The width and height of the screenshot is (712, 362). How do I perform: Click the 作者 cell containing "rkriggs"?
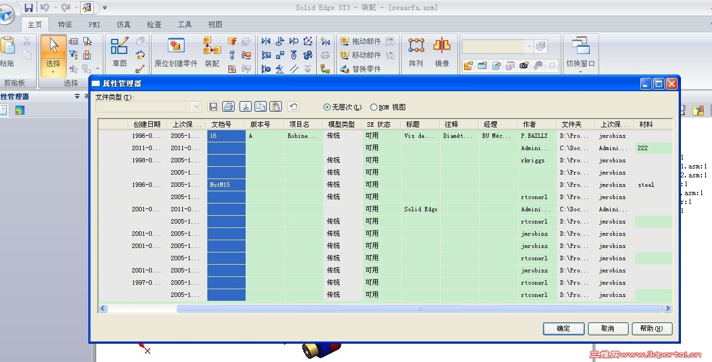pos(537,160)
